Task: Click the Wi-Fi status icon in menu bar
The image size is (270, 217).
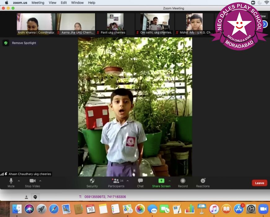Action: [267, 2]
